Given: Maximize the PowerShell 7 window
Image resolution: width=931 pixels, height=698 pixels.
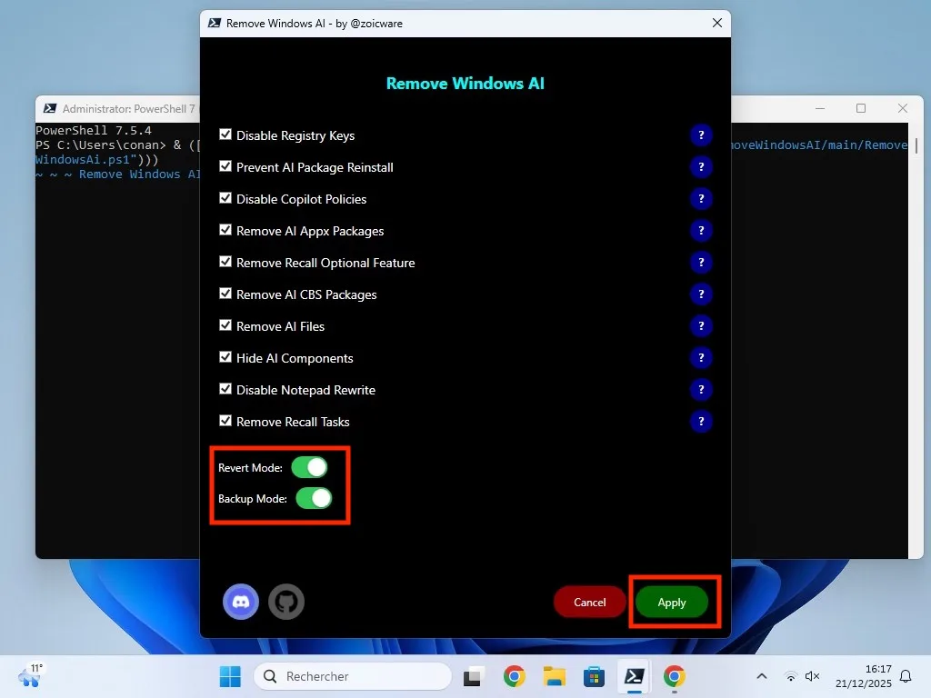Looking at the screenshot, I should [861, 109].
